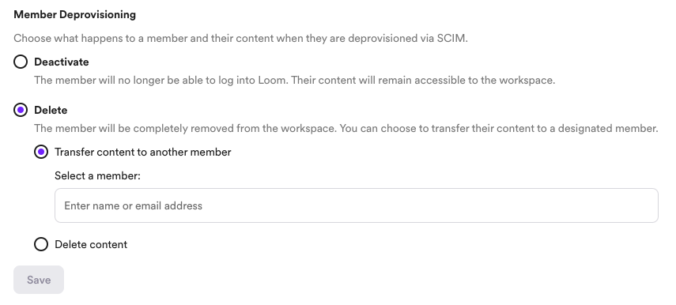The height and width of the screenshot is (305, 676).
Task: Click the bold Delete label text
Action: click(x=51, y=111)
